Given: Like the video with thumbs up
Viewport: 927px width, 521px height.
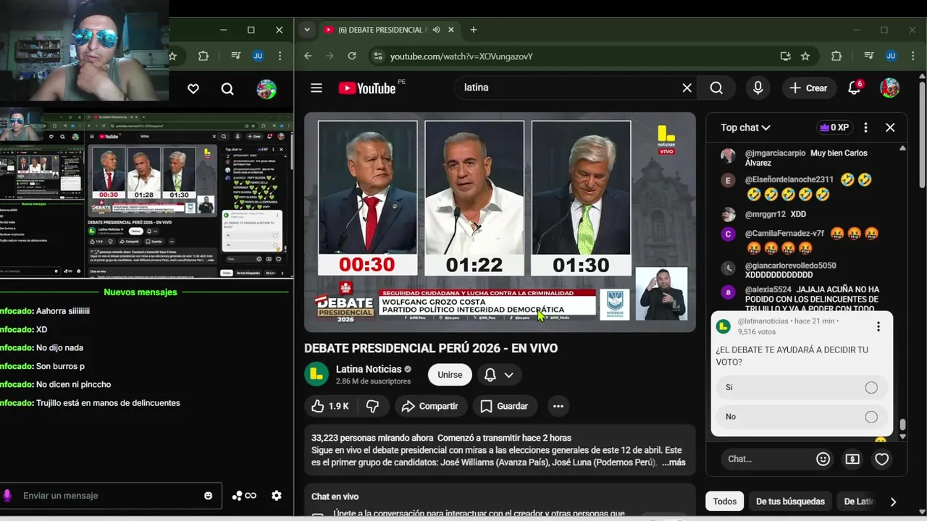Looking at the screenshot, I should coord(330,406).
